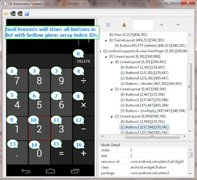Click the expand all plus icon
The height and width of the screenshot is (180, 197).
(x=108, y=25)
